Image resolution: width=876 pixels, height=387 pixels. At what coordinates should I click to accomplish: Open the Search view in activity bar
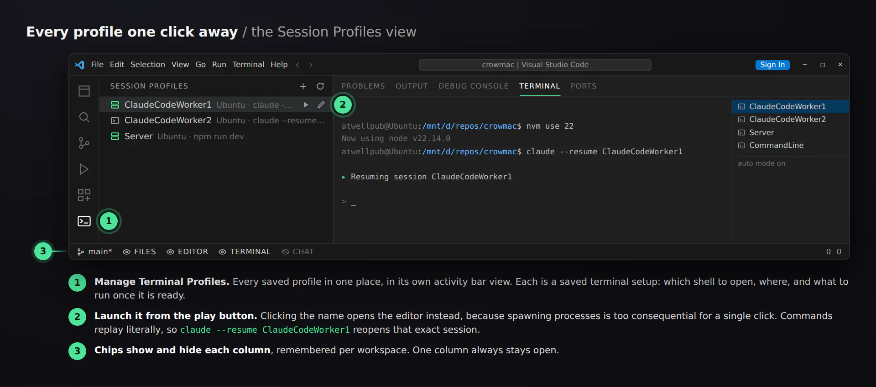coord(84,117)
